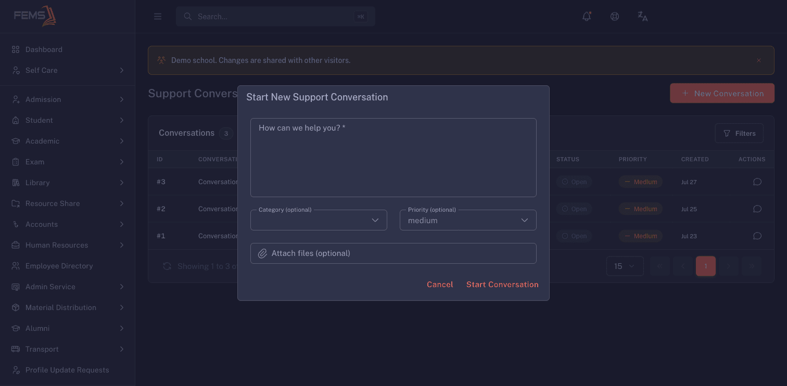Expand the Library section
The width and height of the screenshot is (787, 386).
pyautogui.click(x=68, y=183)
